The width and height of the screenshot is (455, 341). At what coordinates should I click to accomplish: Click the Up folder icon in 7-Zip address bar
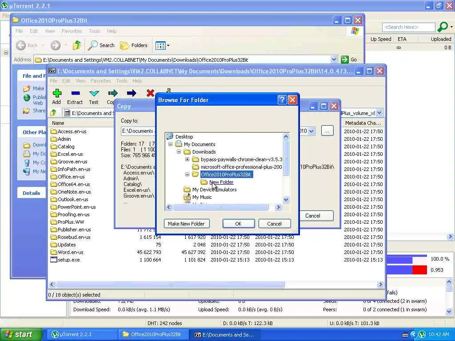53,113
